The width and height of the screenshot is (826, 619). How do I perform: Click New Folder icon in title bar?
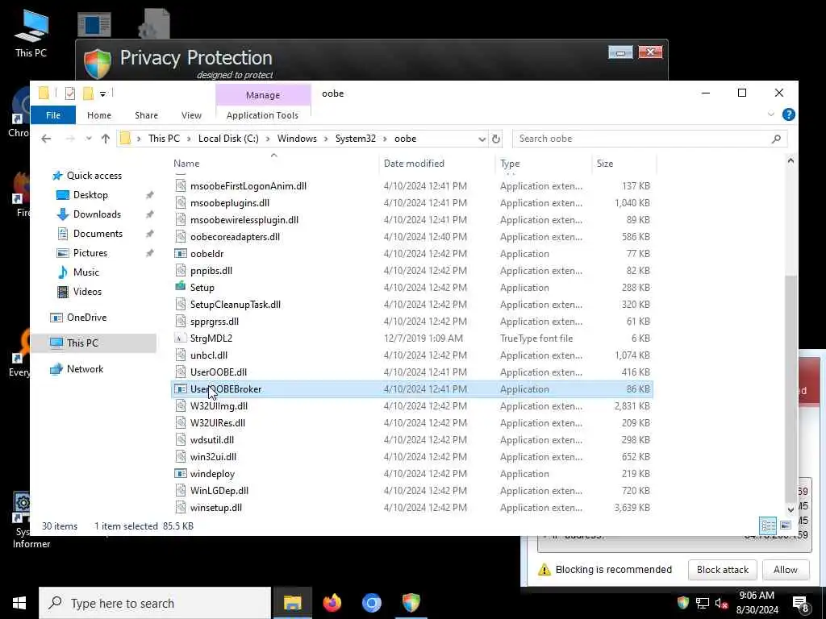[88, 93]
